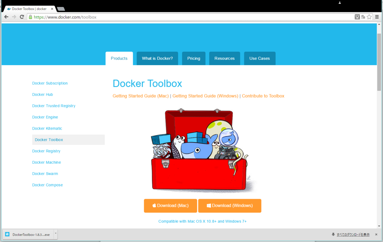Click the browser back arrow

tap(6, 17)
